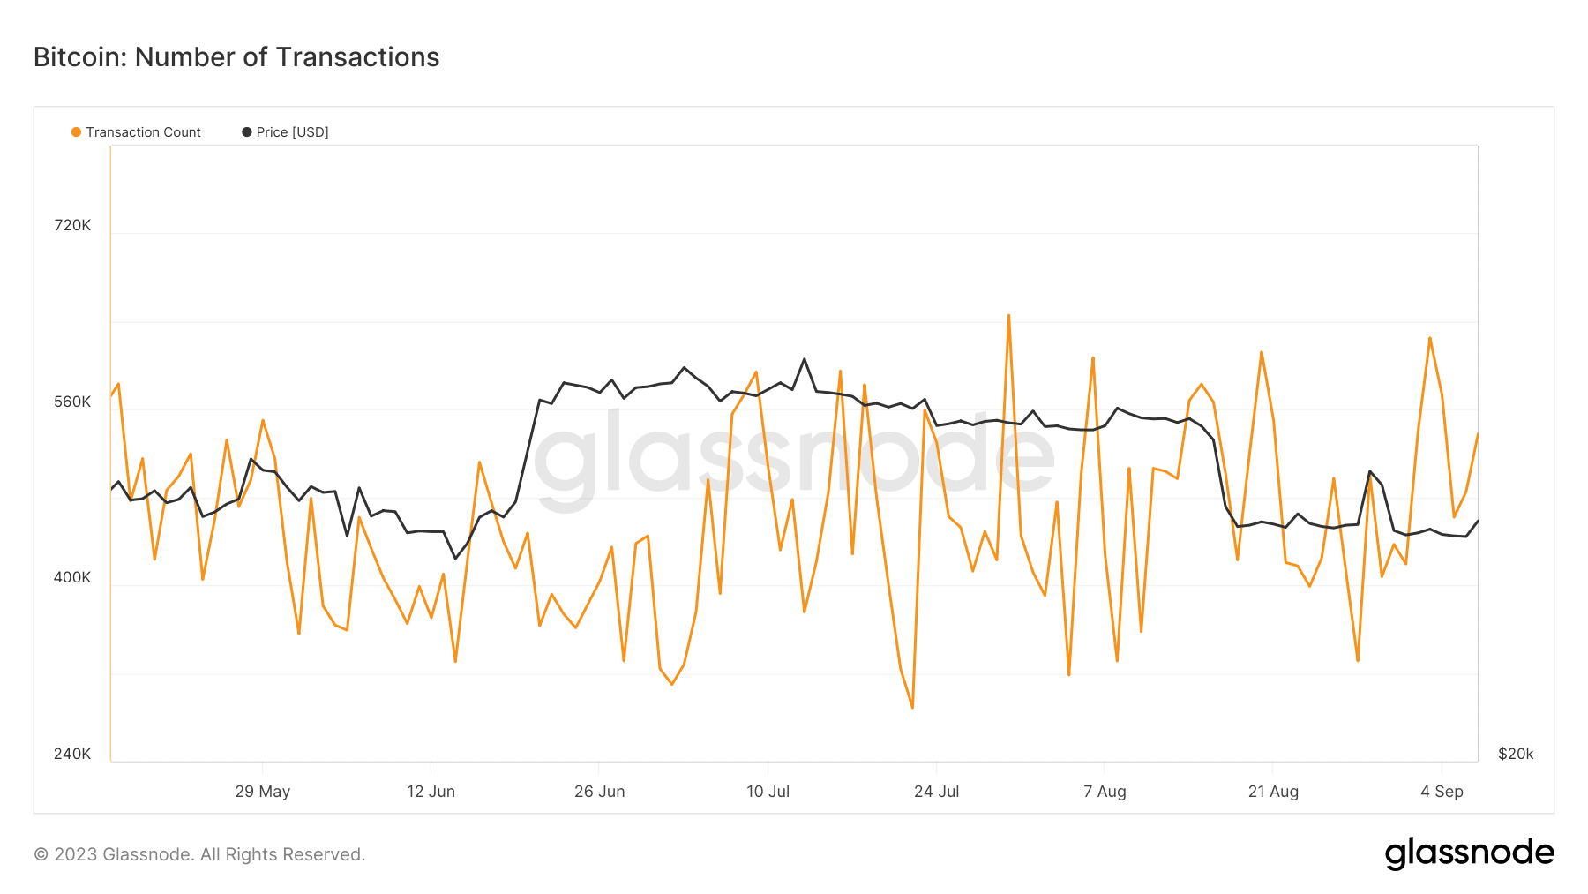
Task: Click the 560K y-axis label
Action: pyautogui.click(x=72, y=402)
